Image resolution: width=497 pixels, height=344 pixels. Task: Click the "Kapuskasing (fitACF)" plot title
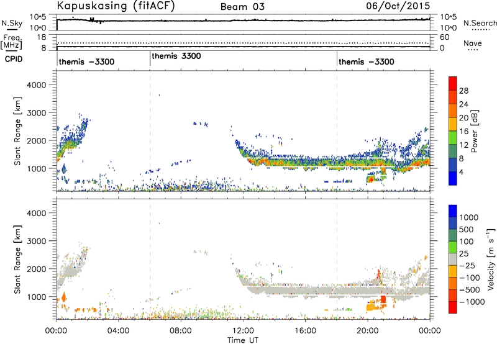click(x=116, y=6)
